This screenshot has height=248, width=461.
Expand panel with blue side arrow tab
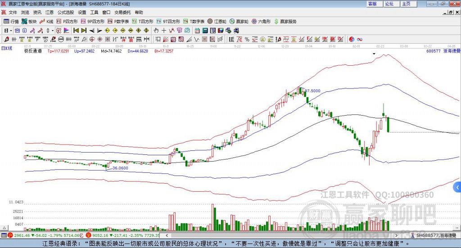click(457, 187)
